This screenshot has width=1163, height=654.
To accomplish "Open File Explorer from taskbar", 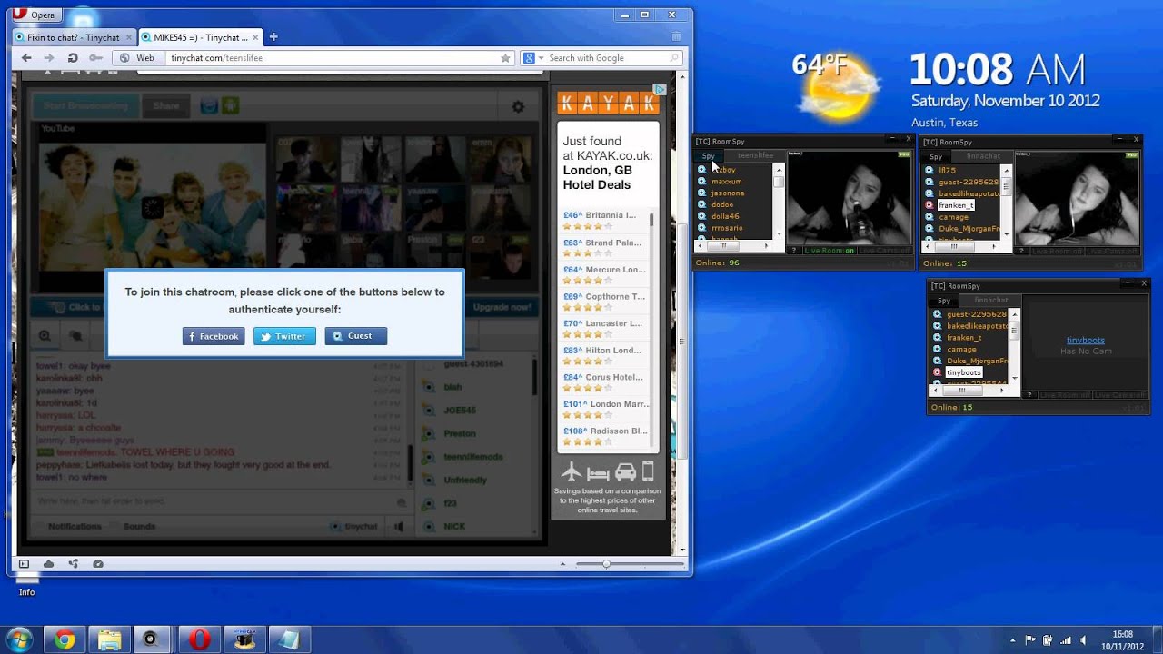I will pyautogui.click(x=109, y=640).
